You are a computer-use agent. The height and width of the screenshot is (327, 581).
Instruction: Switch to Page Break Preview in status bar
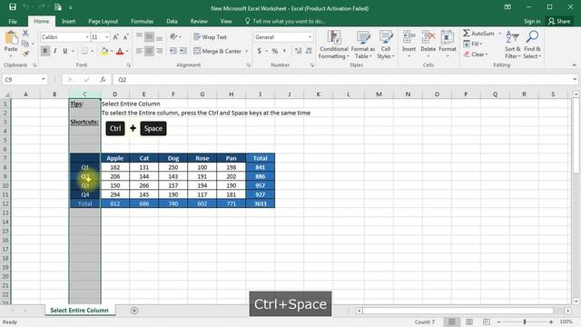[487, 322]
